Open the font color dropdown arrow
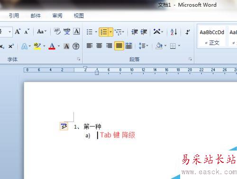This screenshot has width=237, height=179. pos(59,46)
